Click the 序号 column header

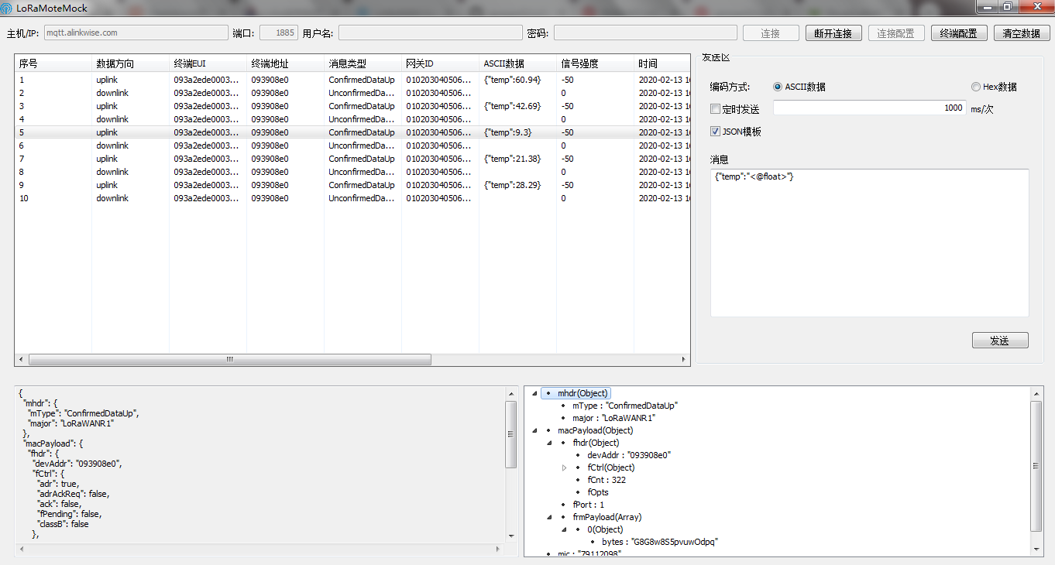(x=53, y=63)
